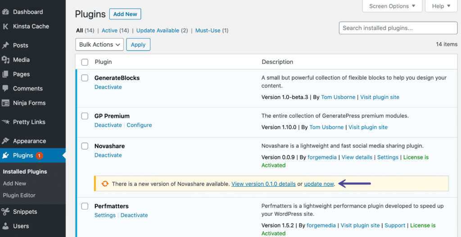Click the Pretty Links star icon
This screenshot has height=237, width=461.
pyautogui.click(x=5, y=122)
